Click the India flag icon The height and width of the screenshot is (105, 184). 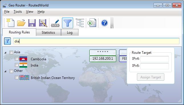[x=23, y=65]
